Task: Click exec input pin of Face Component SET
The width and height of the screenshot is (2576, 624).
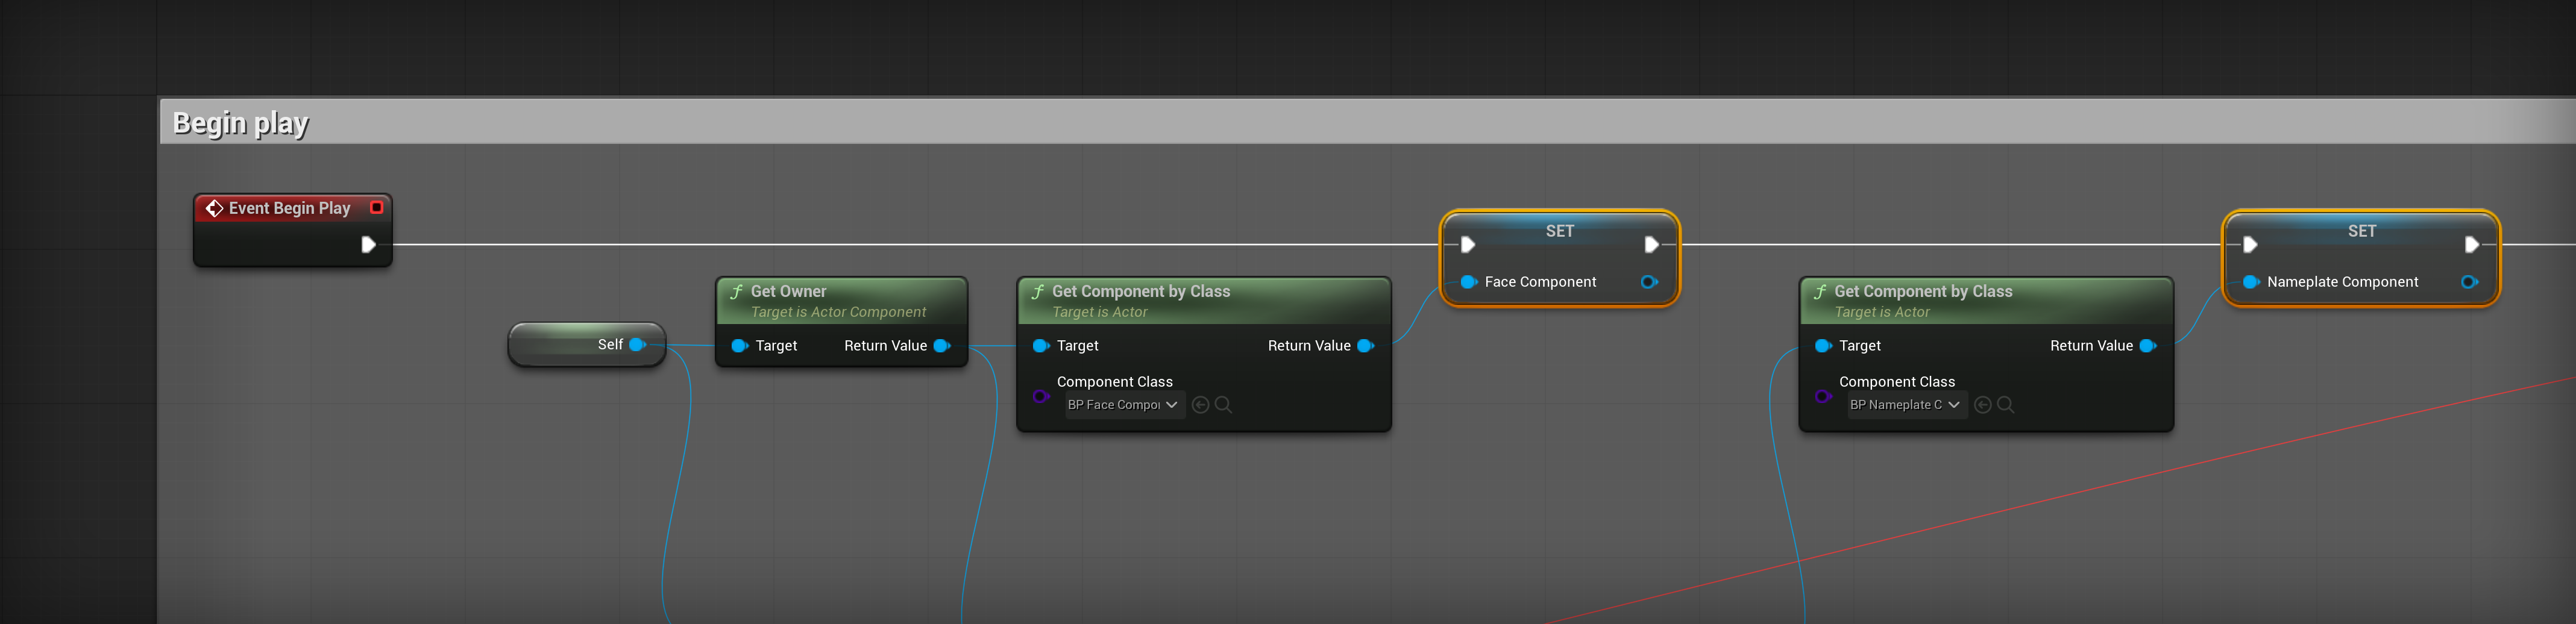Action: coord(1468,244)
